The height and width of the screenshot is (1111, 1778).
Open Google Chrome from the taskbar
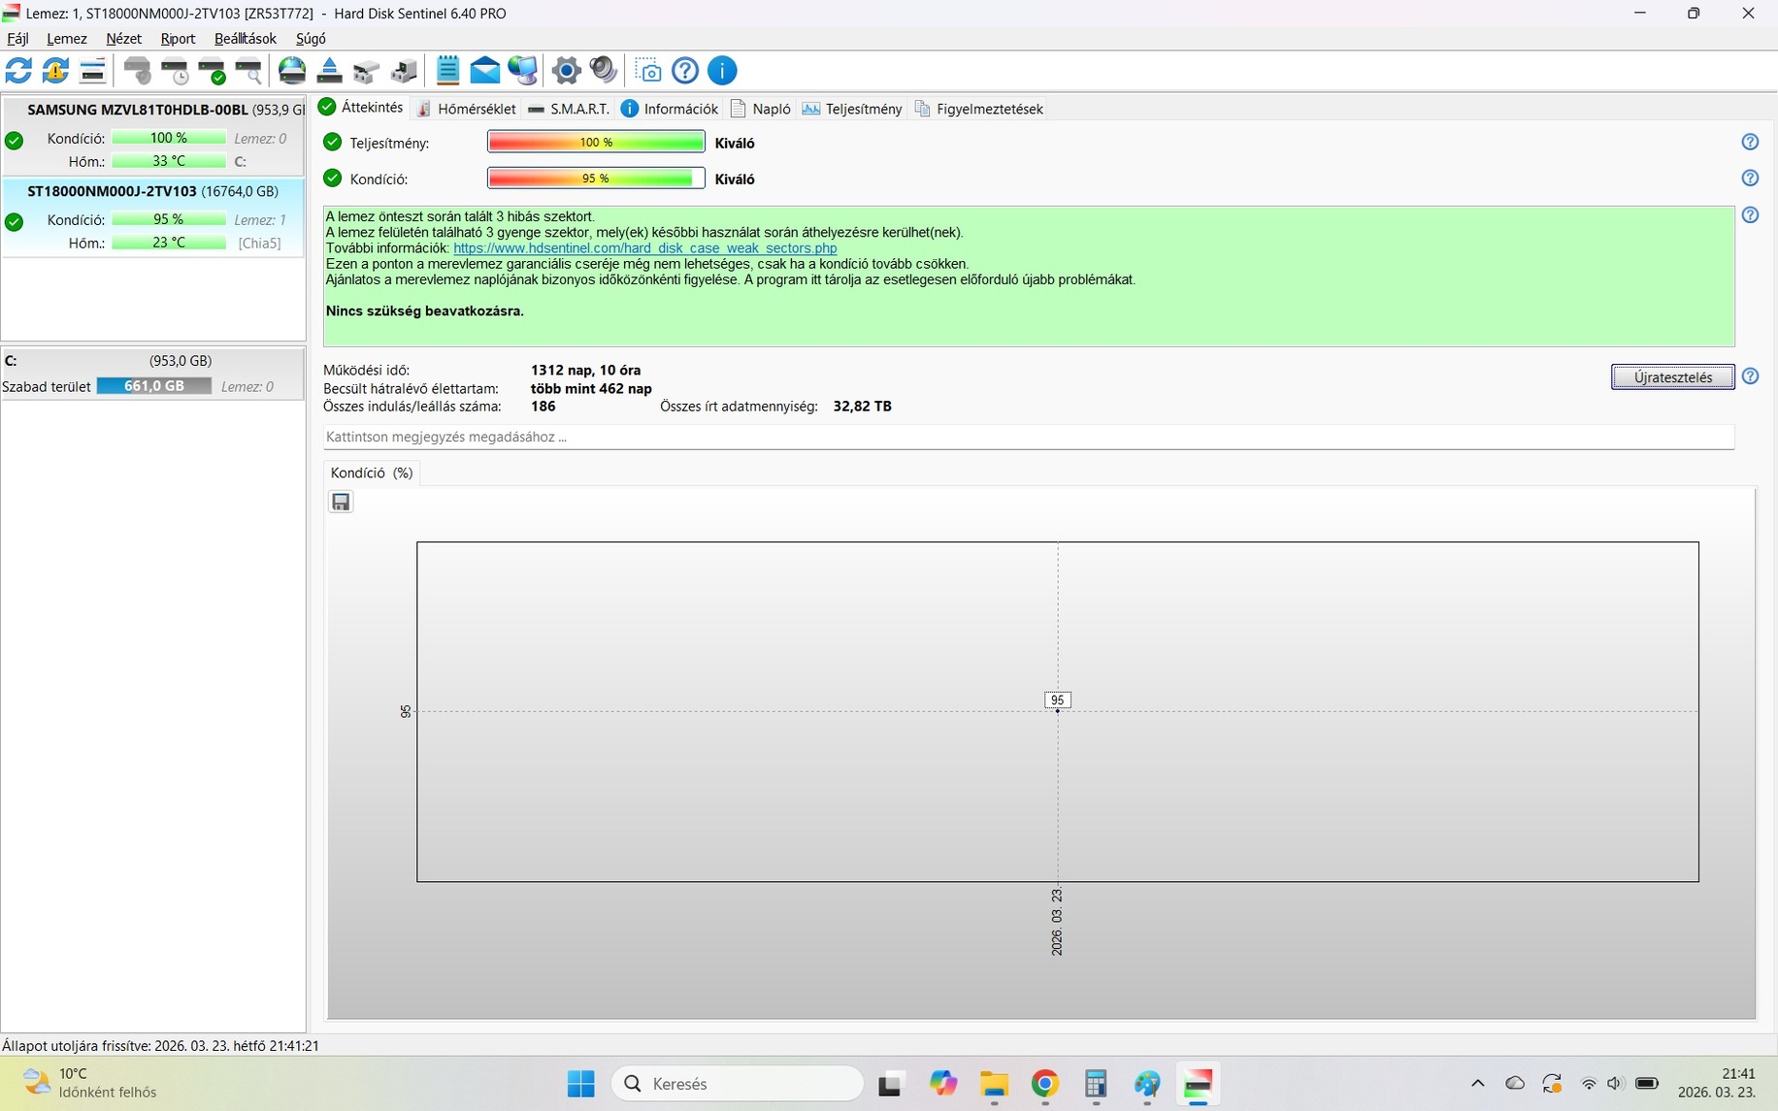(x=1044, y=1084)
